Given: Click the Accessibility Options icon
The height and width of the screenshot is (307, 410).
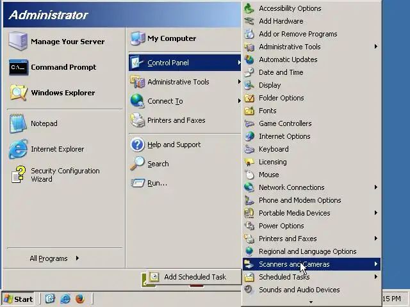Looking at the screenshot, I should [249, 8].
